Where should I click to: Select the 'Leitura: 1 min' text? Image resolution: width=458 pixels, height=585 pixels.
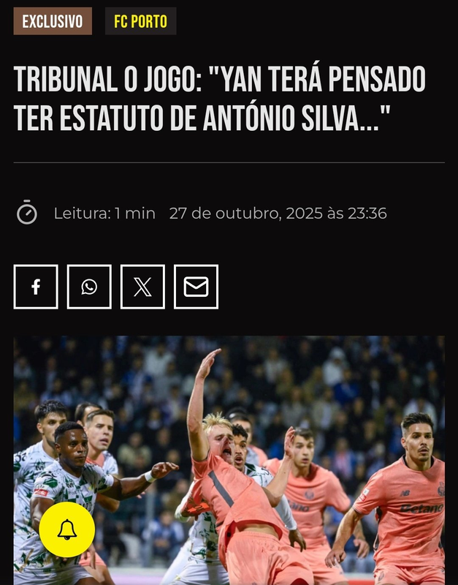(x=104, y=214)
